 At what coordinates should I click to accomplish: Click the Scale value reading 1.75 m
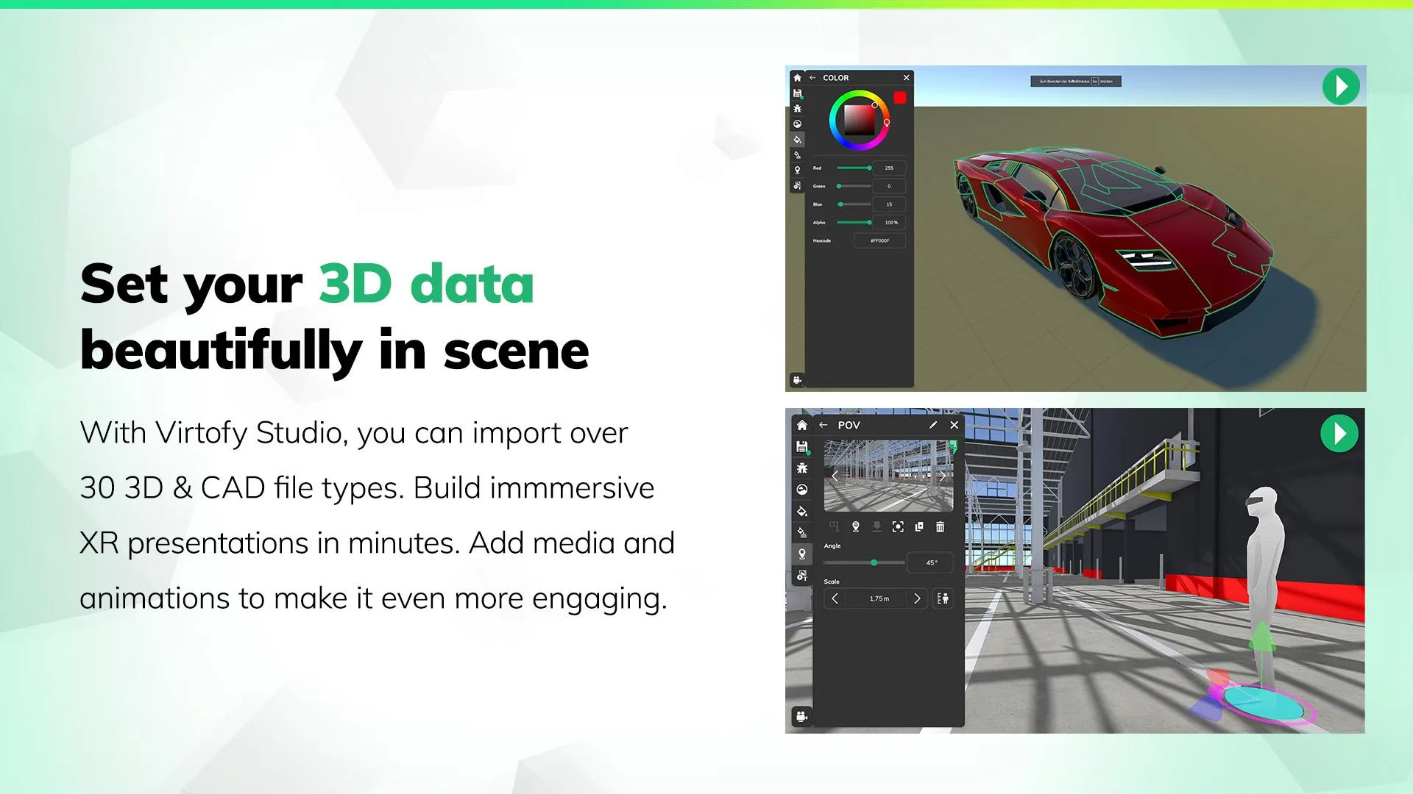tap(879, 599)
